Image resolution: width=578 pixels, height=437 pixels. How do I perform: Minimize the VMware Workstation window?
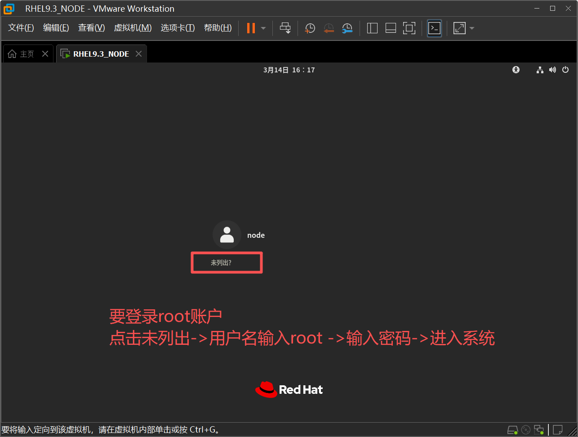point(537,9)
